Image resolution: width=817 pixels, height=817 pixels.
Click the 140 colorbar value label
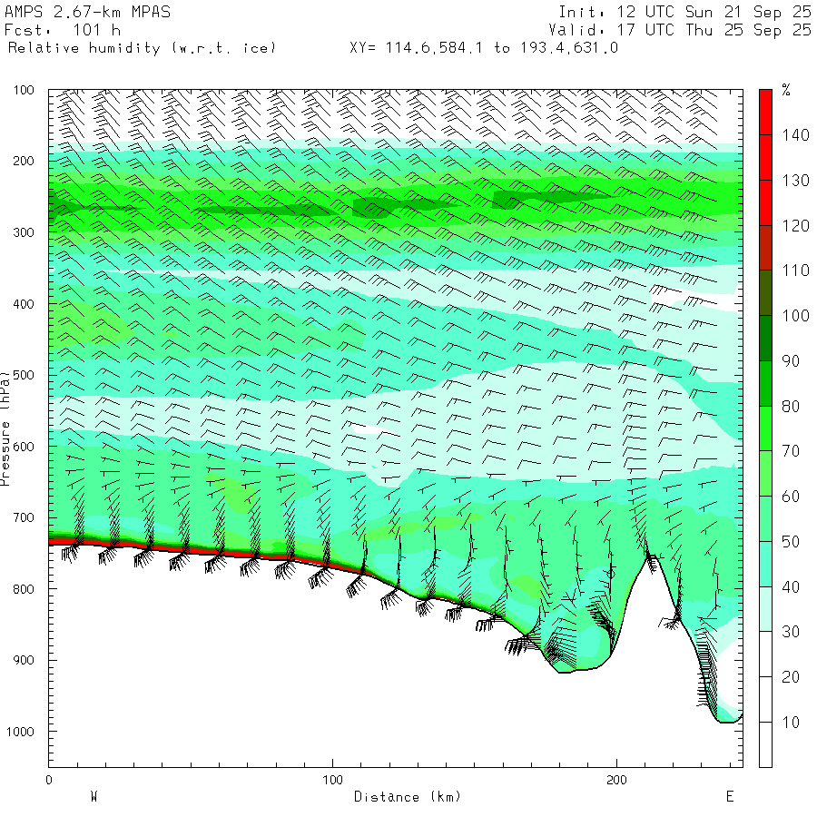coord(795,135)
